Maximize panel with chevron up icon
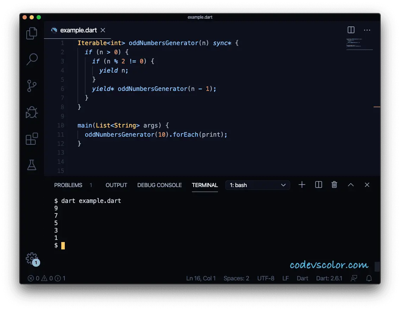This screenshot has width=400, height=310. point(351,185)
